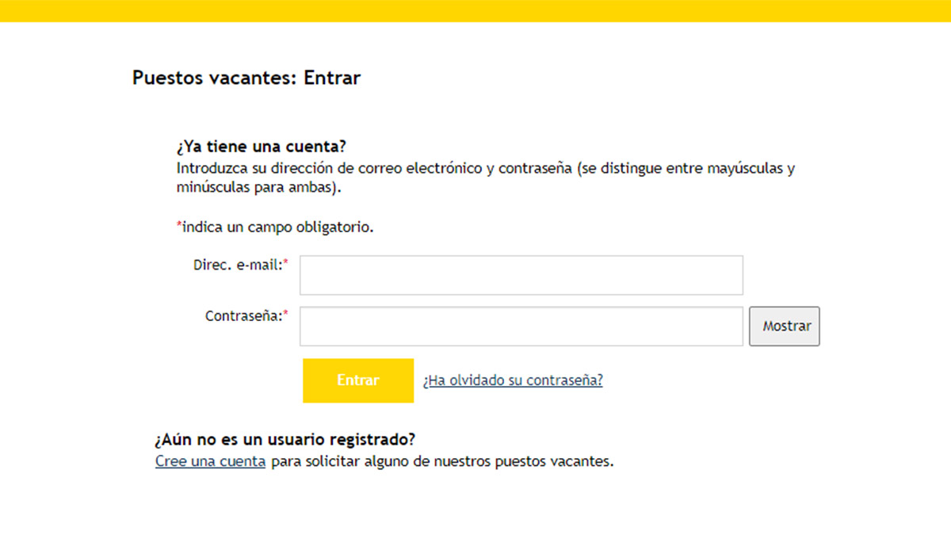Viewport: 951px width, 535px height.
Task: Click the red asterisk beside Contraseña label
Action: 286,315
